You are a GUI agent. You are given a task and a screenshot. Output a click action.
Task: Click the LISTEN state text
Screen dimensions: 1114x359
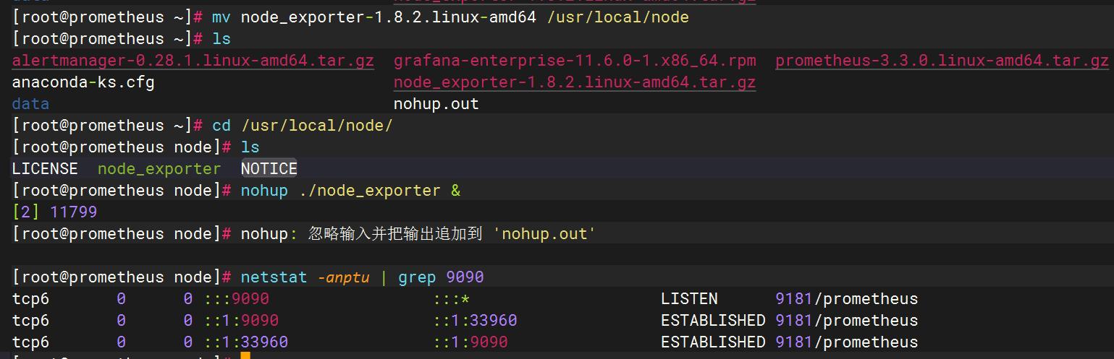[689, 299]
